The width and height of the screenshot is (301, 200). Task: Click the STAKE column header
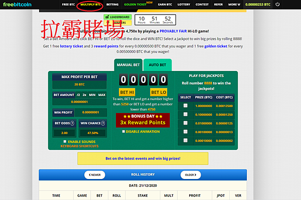(x=142, y=195)
